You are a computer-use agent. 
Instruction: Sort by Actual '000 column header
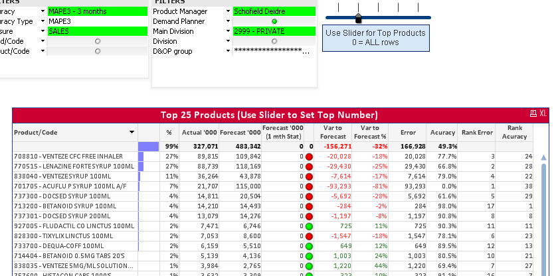click(199, 132)
